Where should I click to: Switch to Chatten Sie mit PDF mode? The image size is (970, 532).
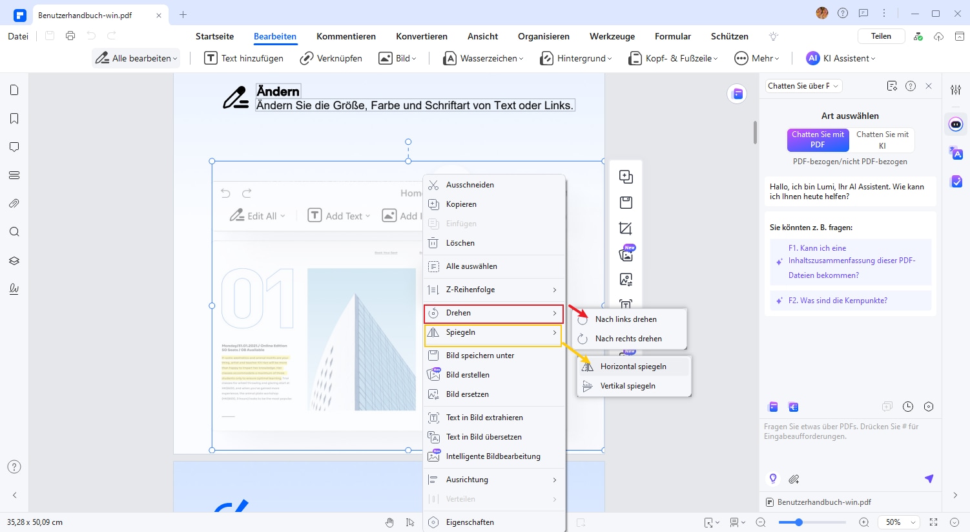click(x=818, y=140)
